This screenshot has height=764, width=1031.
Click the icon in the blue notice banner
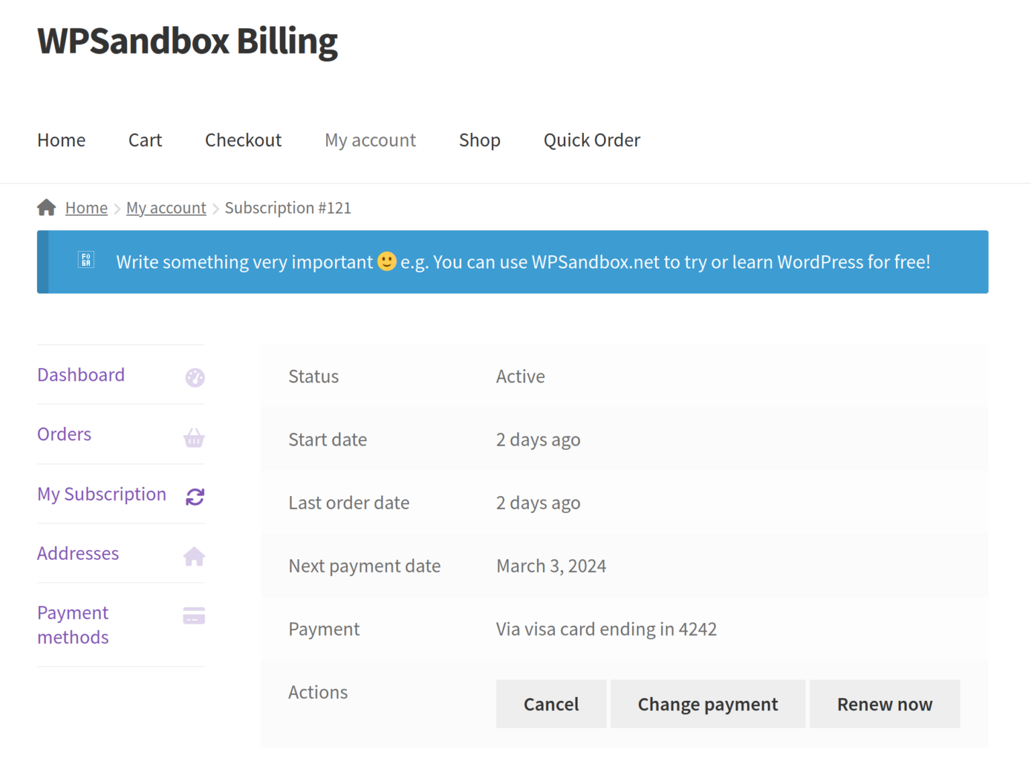(x=86, y=261)
